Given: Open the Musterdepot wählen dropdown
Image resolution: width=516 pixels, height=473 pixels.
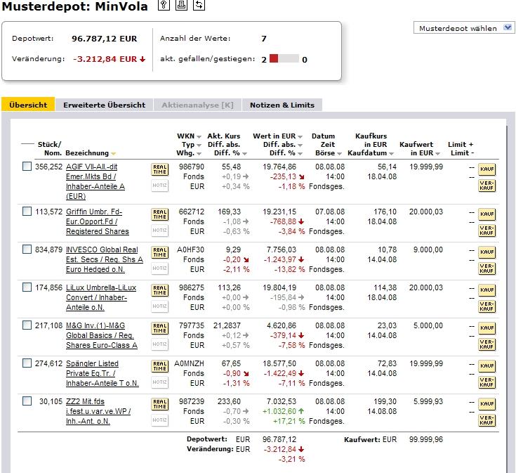Looking at the screenshot, I should (465, 28).
